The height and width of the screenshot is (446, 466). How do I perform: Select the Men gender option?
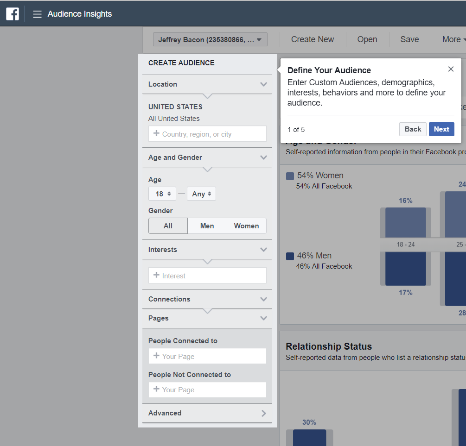[207, 226]
